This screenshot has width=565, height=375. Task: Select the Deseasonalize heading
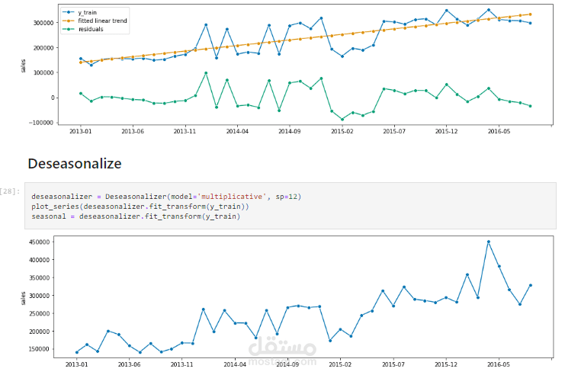(x=74, y=164)
